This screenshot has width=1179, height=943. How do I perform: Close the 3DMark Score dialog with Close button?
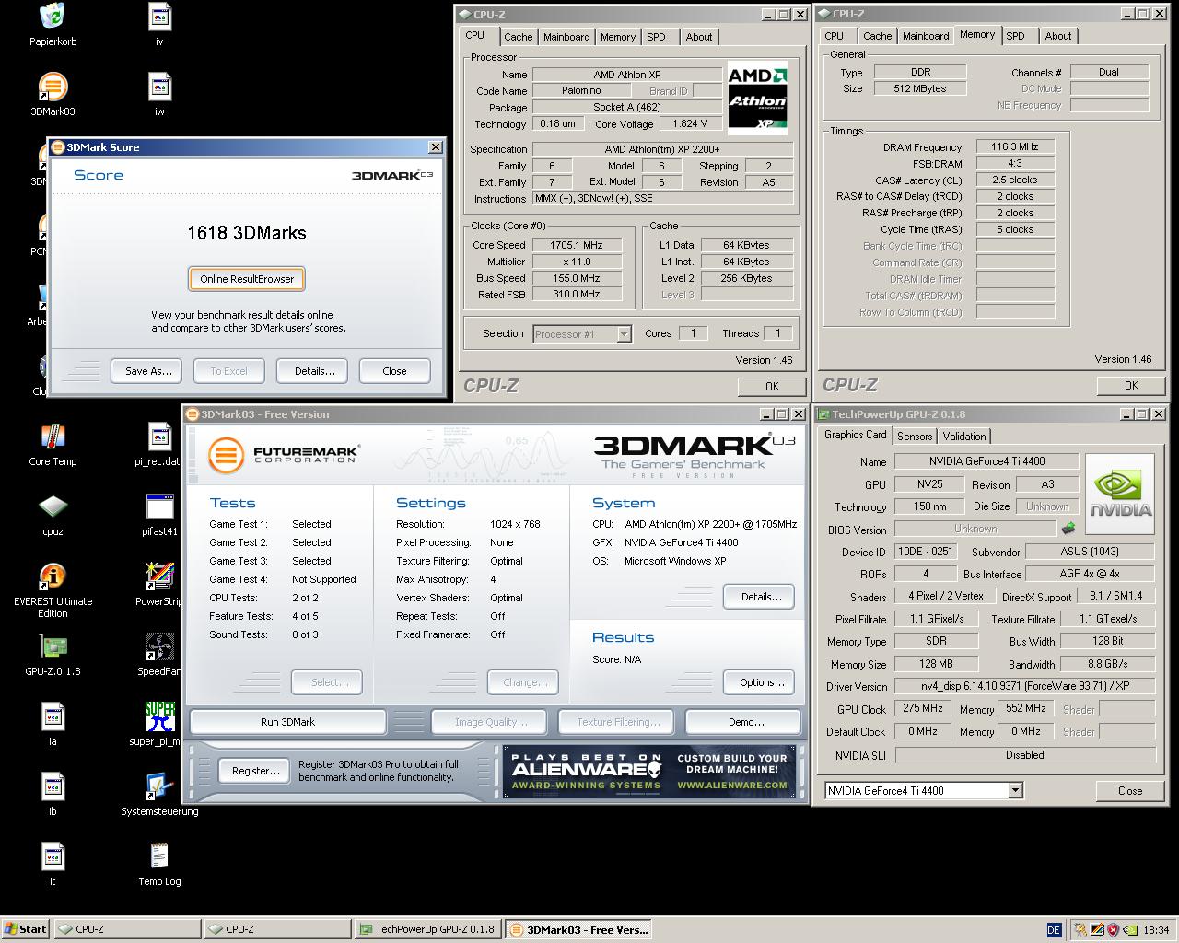coord(394,371)
